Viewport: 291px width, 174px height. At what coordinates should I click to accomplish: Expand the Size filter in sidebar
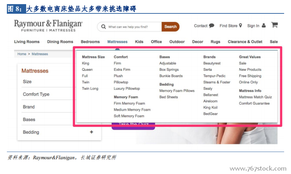point(27,81)
